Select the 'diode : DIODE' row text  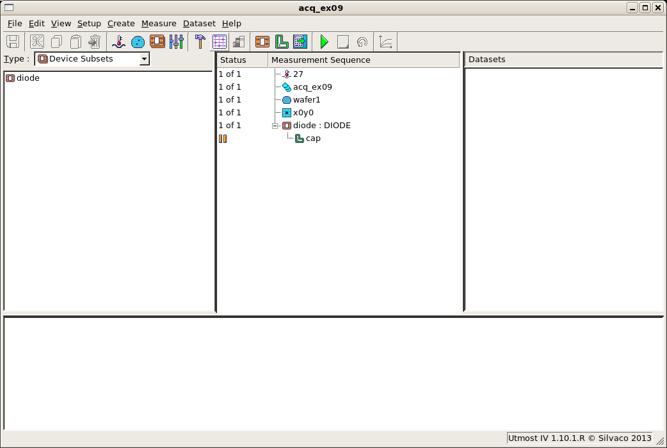coord(321,125)
